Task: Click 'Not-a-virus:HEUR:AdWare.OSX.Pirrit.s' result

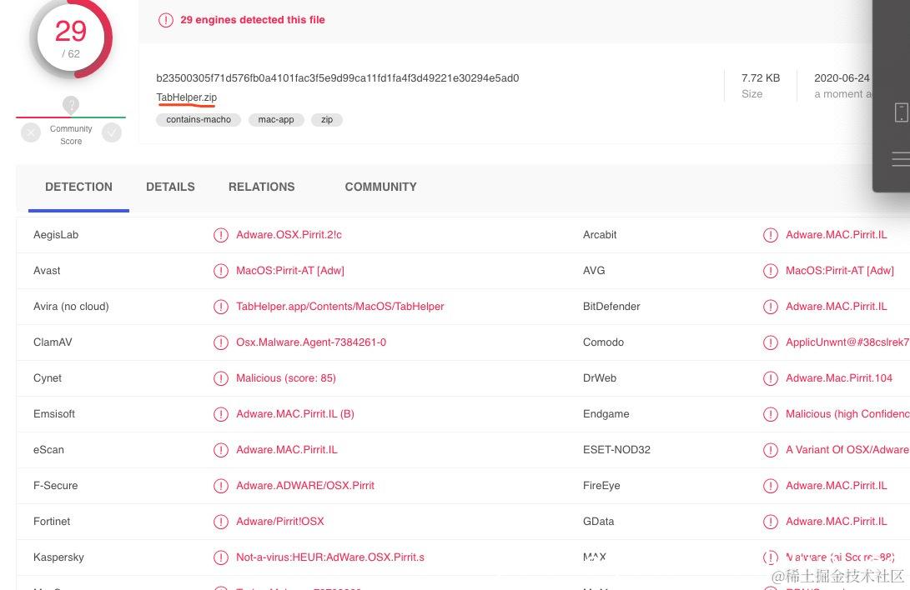Action: click(330, 557)
